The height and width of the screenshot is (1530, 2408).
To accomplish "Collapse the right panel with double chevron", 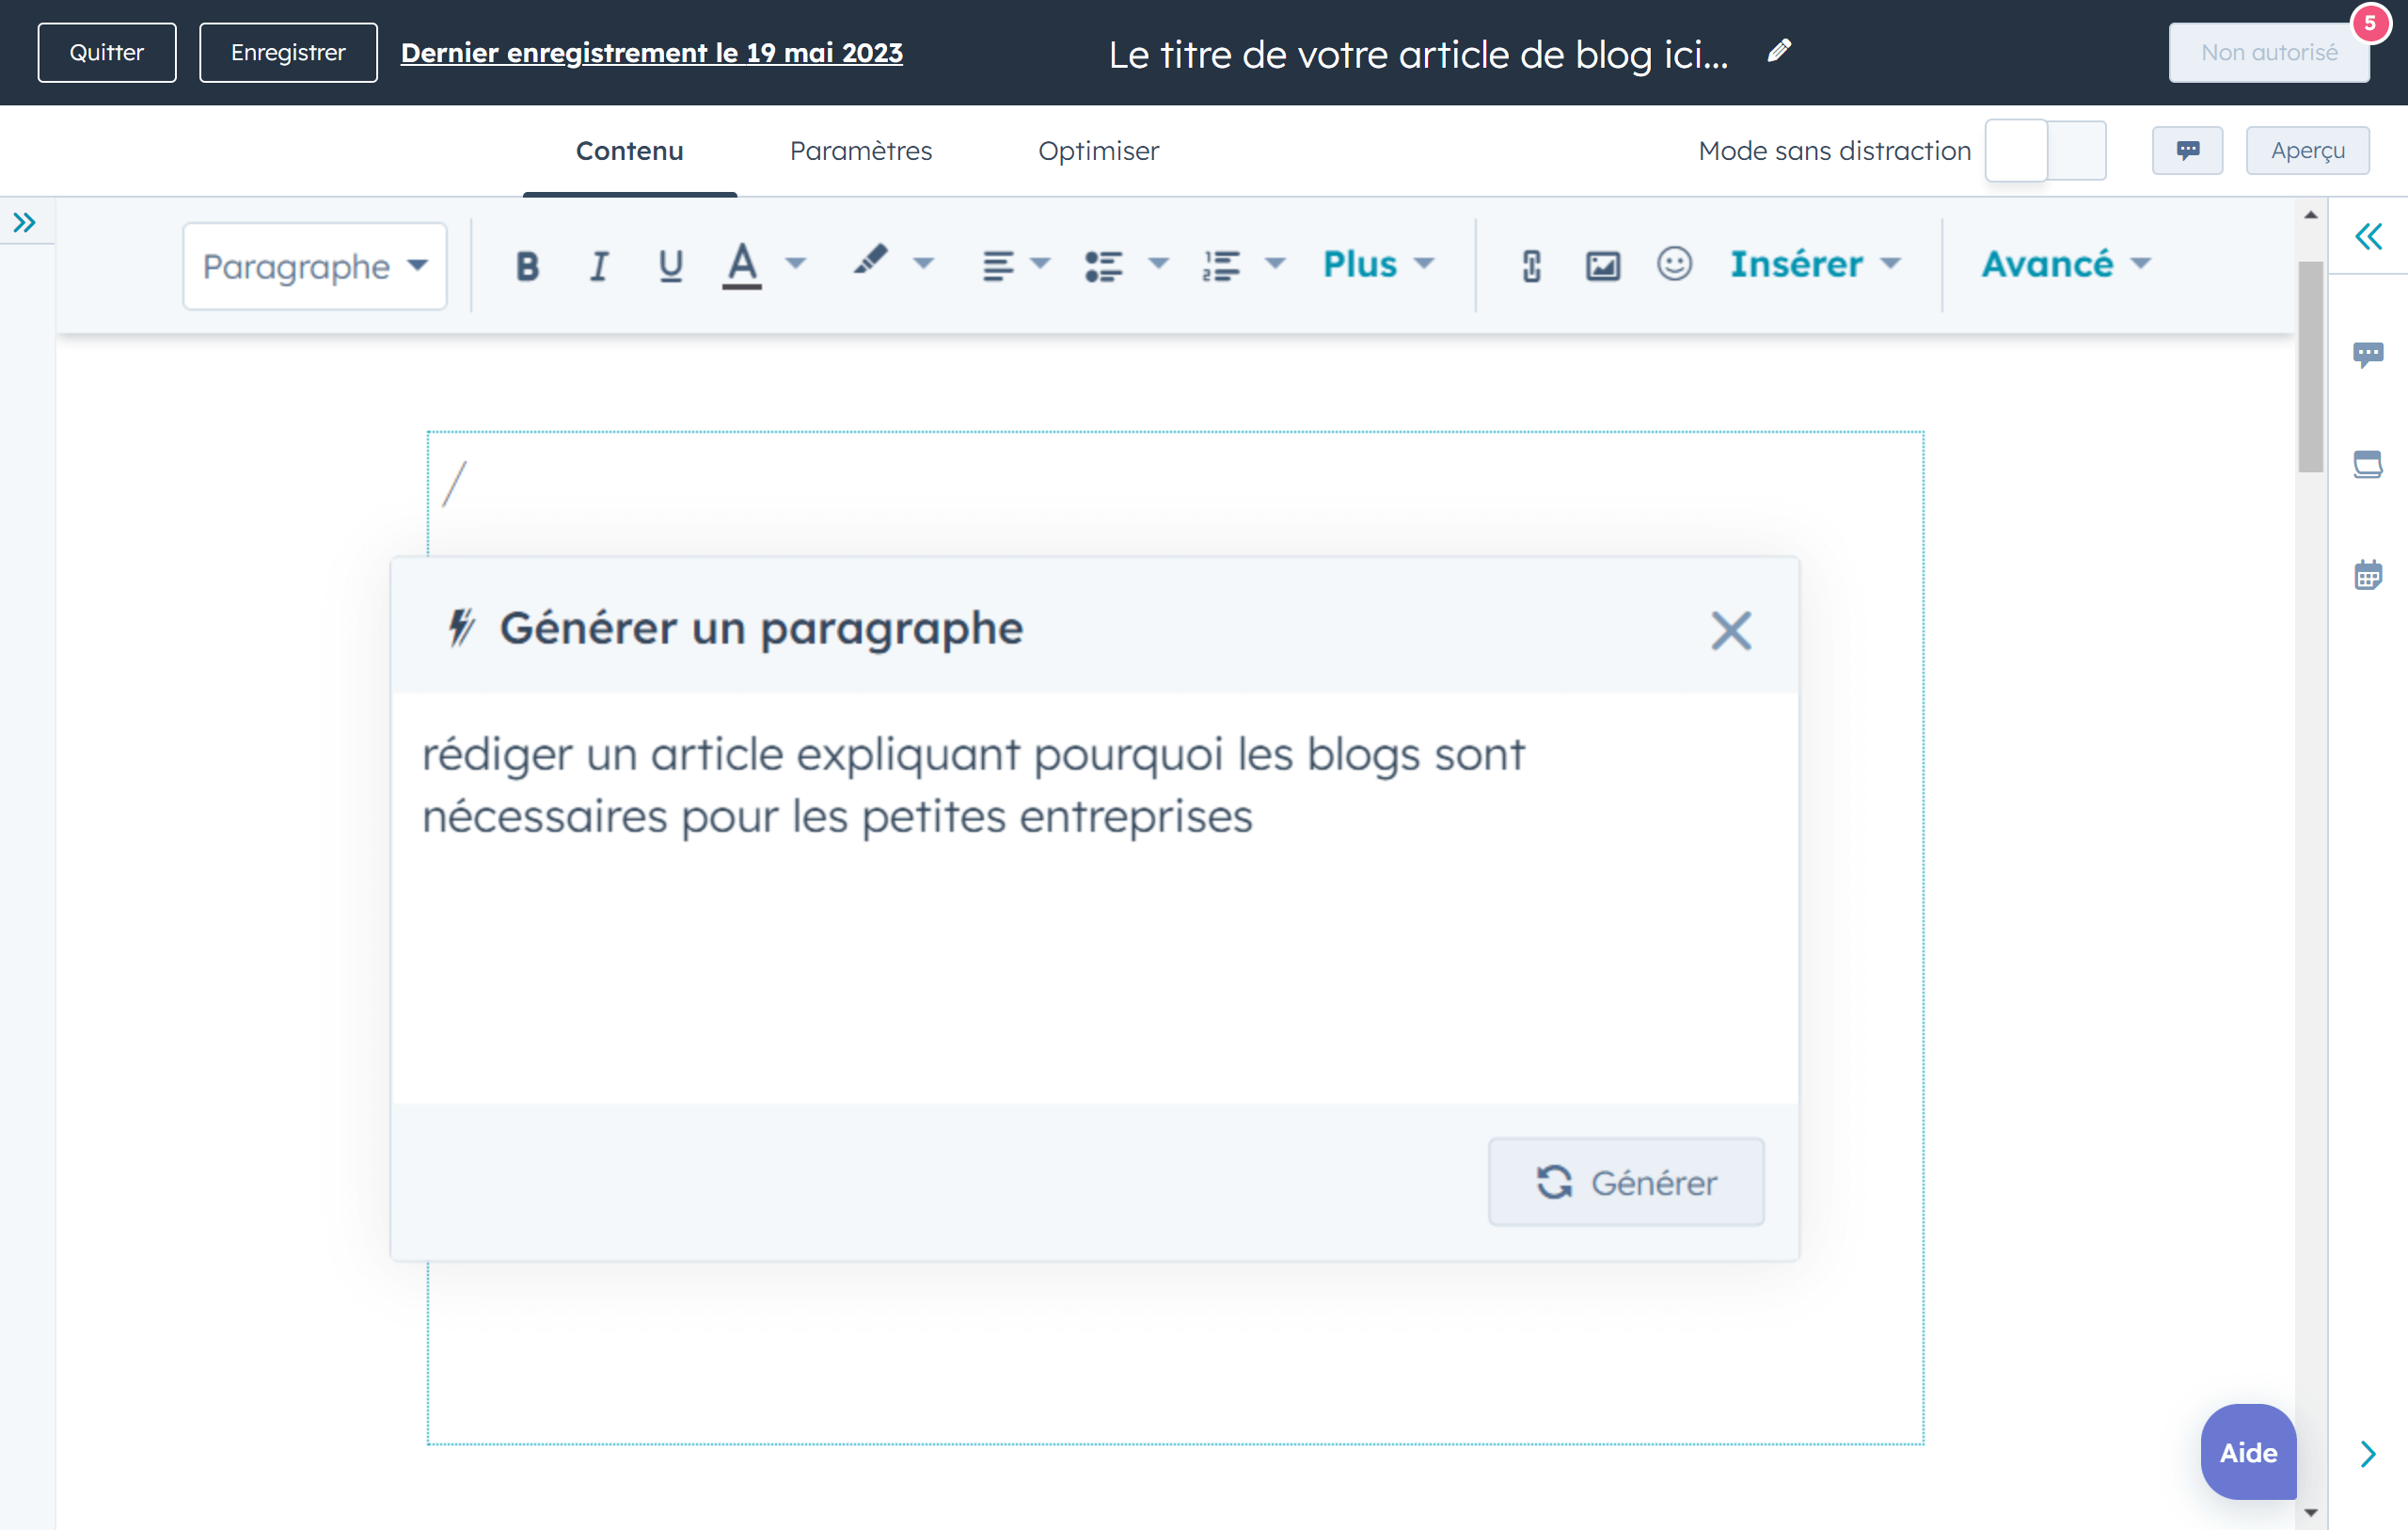I will [2368, 237].
